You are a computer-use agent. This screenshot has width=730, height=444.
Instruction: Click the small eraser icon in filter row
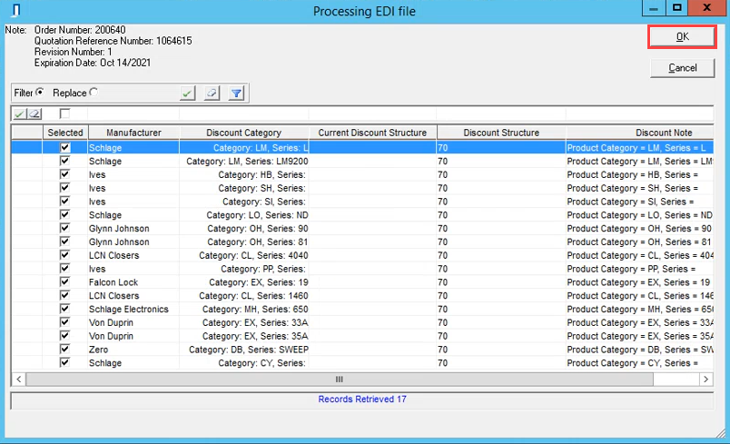pos(35,113)
